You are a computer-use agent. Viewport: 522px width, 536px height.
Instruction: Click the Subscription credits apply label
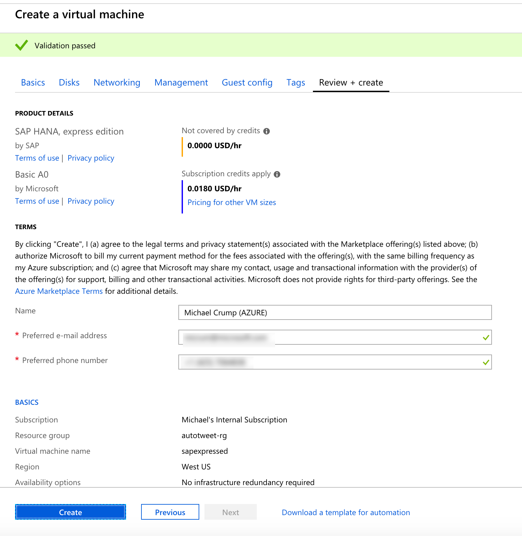coord(226,174)
